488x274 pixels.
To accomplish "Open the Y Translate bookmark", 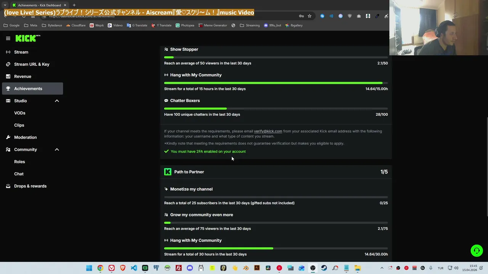I will (x=161, y=25).
